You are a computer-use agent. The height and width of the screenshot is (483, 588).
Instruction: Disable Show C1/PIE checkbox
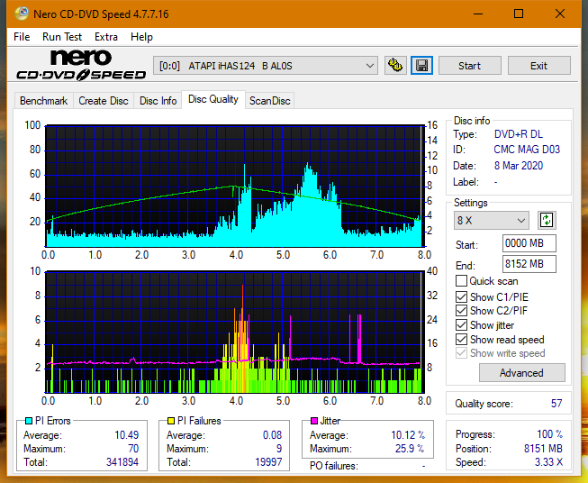click(x=461, y=296)
